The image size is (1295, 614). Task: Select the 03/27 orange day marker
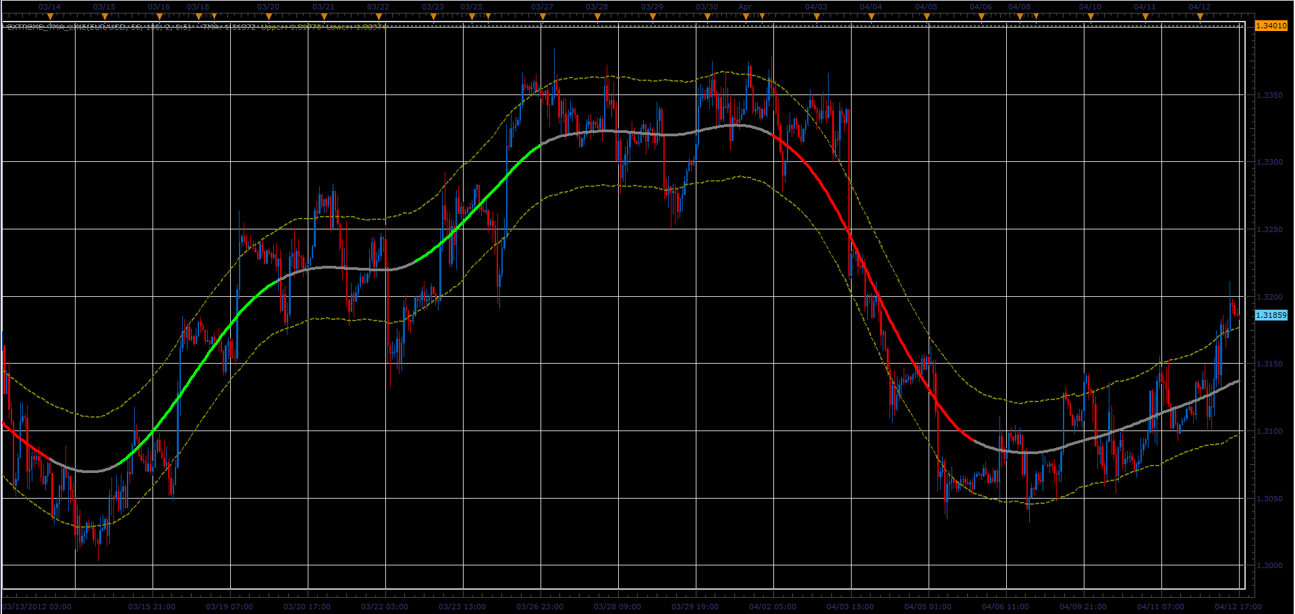(542, 15)
